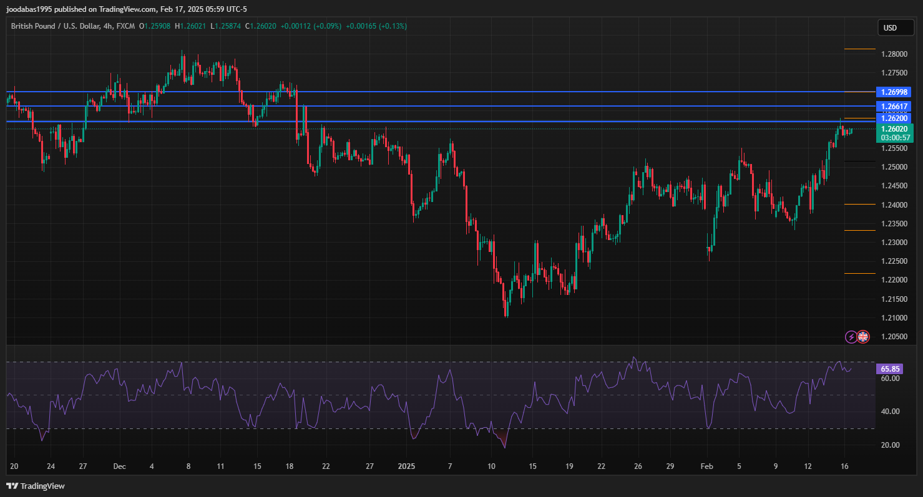Click the purple lightning event icon
The width and height of the screenshot is (923, 497).
[851, 337]
